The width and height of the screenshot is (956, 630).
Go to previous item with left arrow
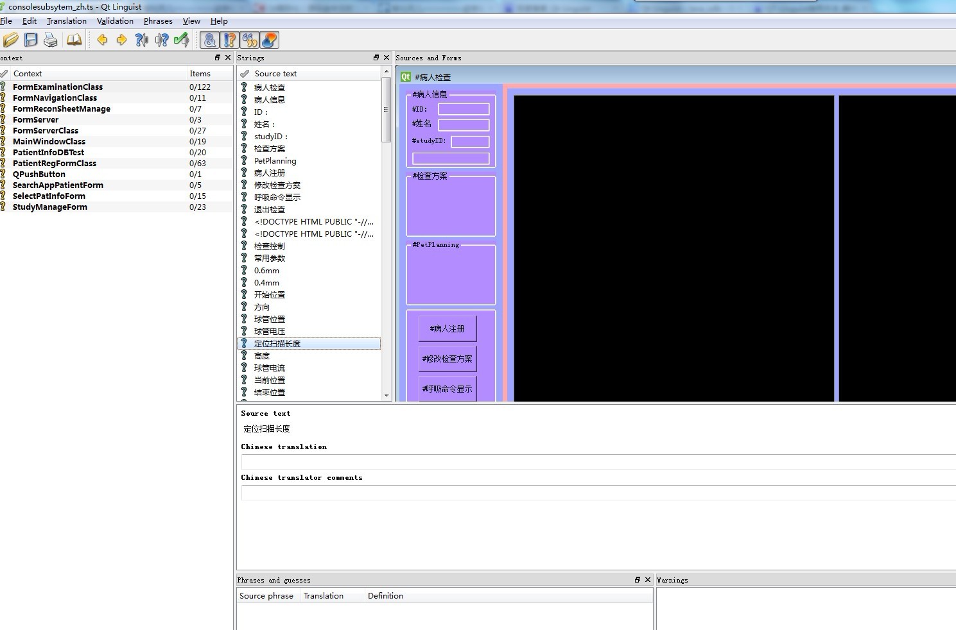coord(102,40)
